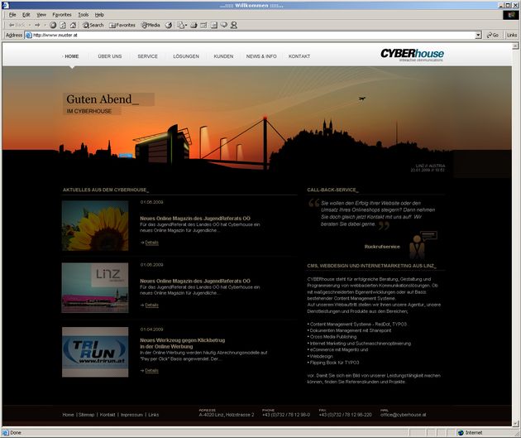Select the LÖSUNGEN navigation tab
Viewport: 521px width, 438px height.
click(x=186, y=56)
